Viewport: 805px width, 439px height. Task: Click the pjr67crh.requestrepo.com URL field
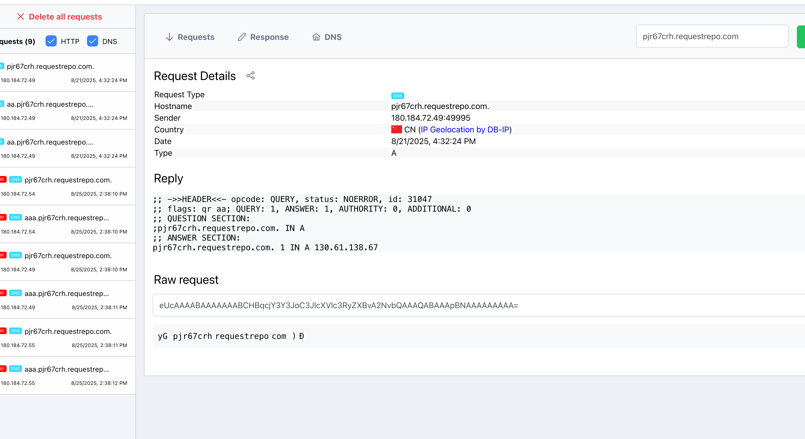click(x=712, y=37)
